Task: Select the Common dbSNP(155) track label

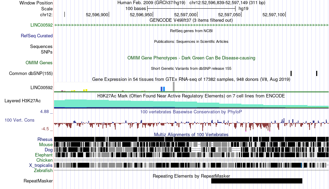Action: coord(31,74)
